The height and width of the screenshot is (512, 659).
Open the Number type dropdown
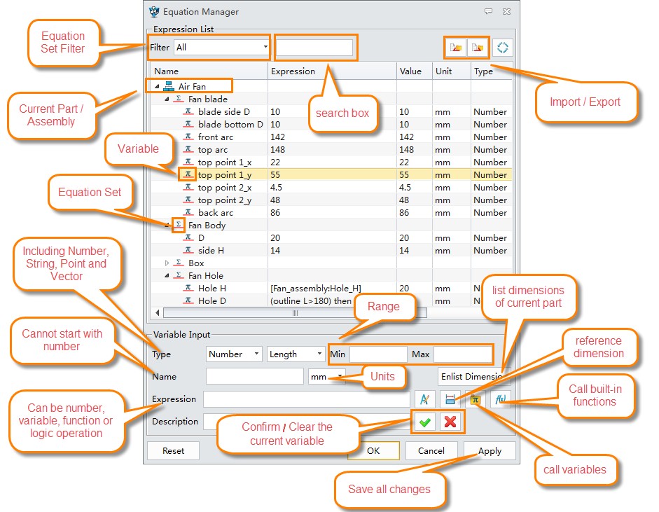pyautogui.click(x=235, y=354)
